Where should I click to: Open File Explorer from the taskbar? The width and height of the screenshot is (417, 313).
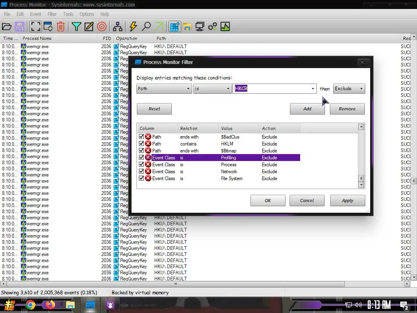[70, 305]
